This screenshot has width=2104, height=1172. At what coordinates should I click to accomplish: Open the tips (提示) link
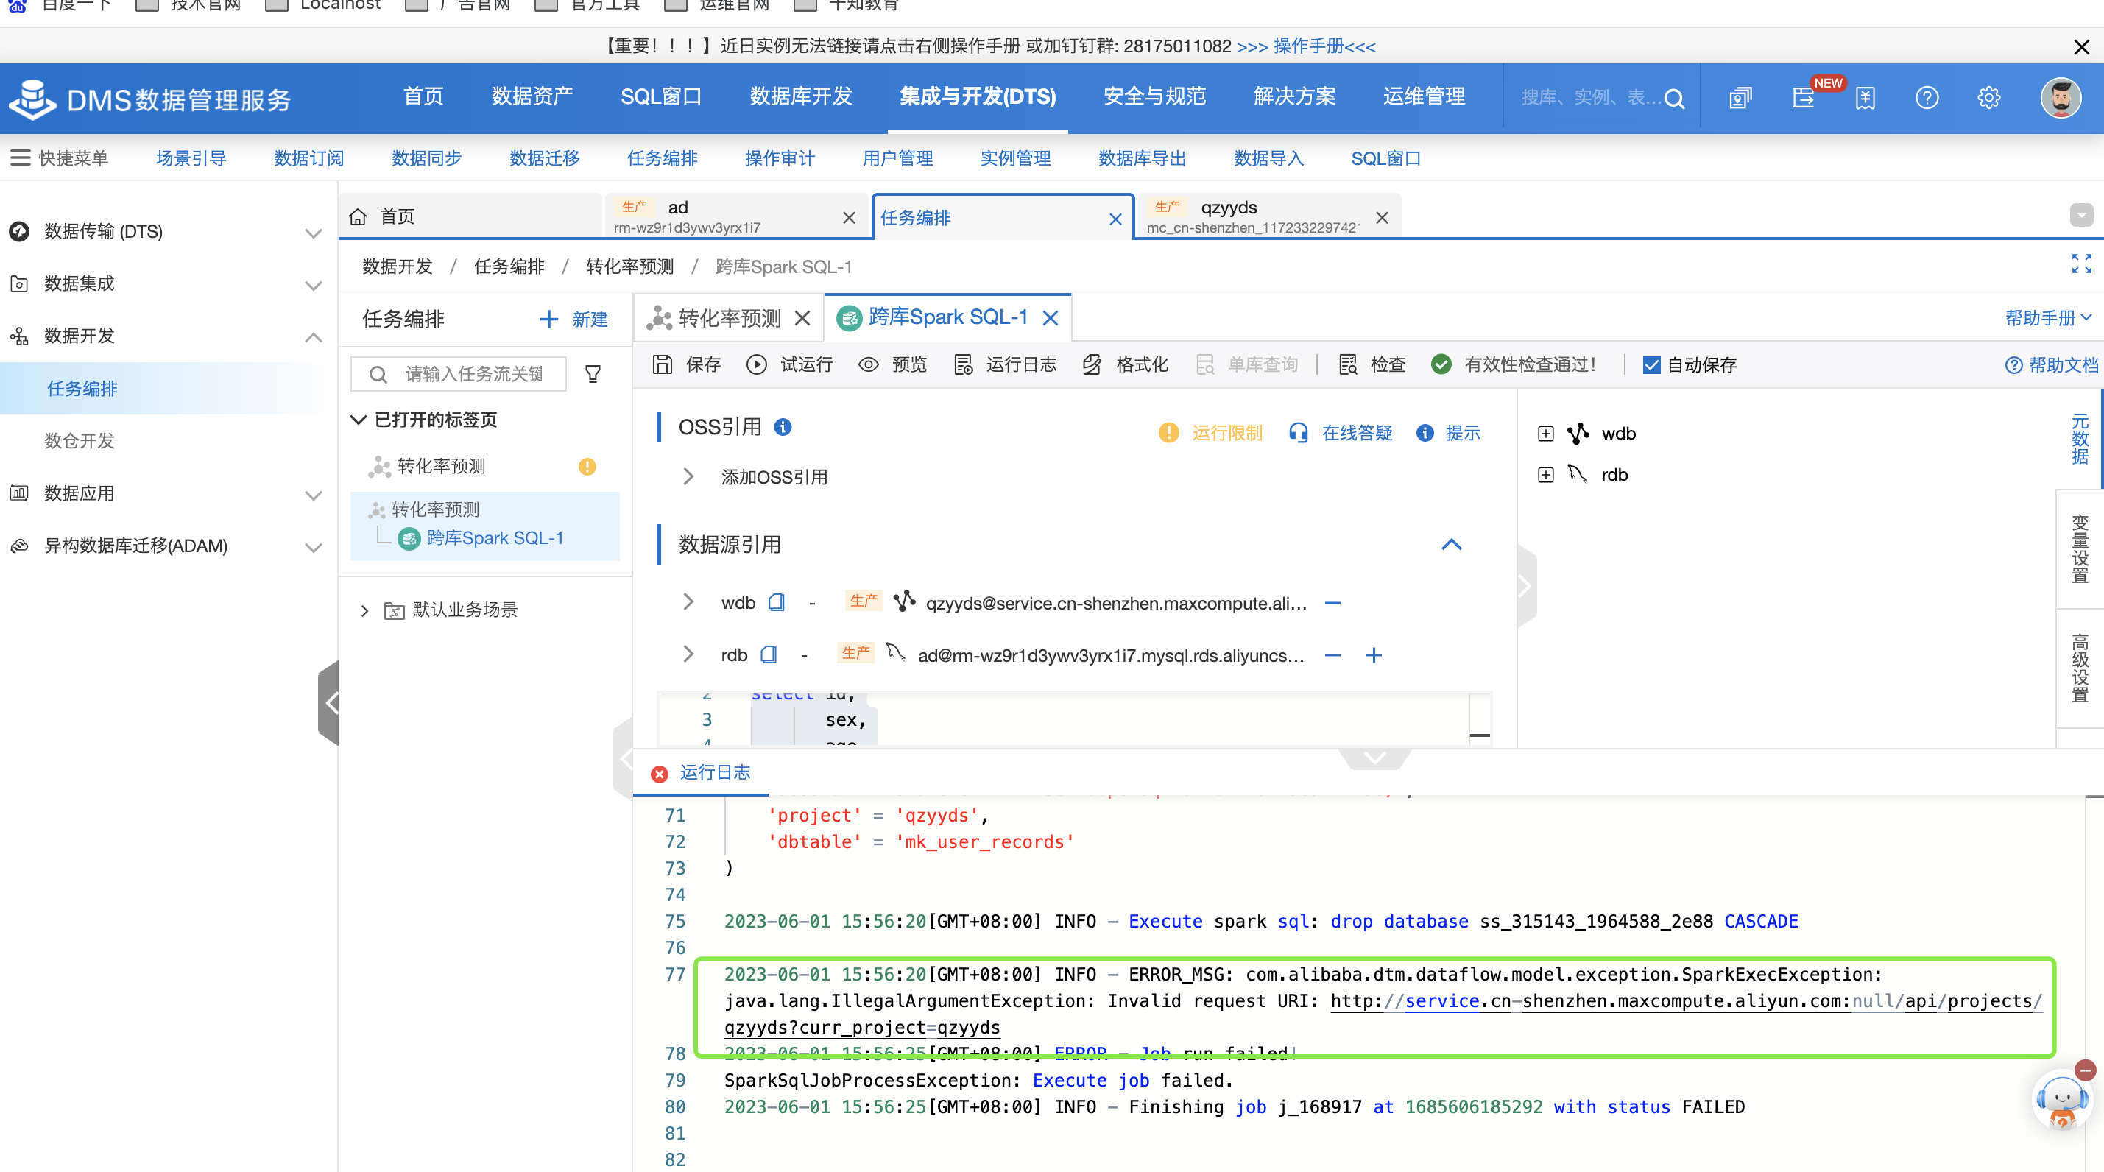point(1447,433)
